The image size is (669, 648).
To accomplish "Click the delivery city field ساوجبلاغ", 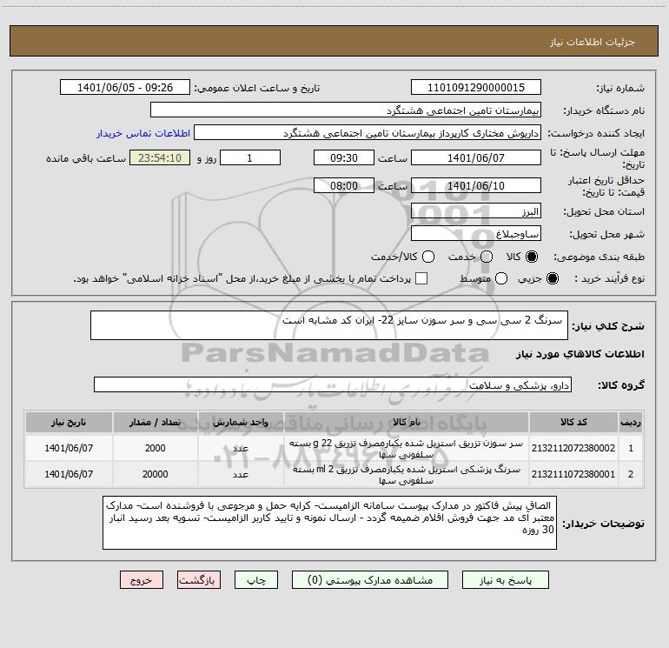I will coord(476,234).
